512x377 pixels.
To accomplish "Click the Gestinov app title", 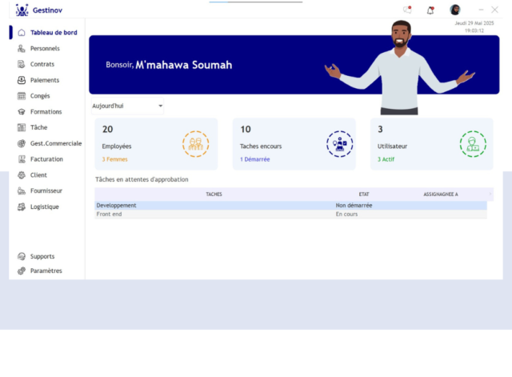I will click(x=47, y=10).
